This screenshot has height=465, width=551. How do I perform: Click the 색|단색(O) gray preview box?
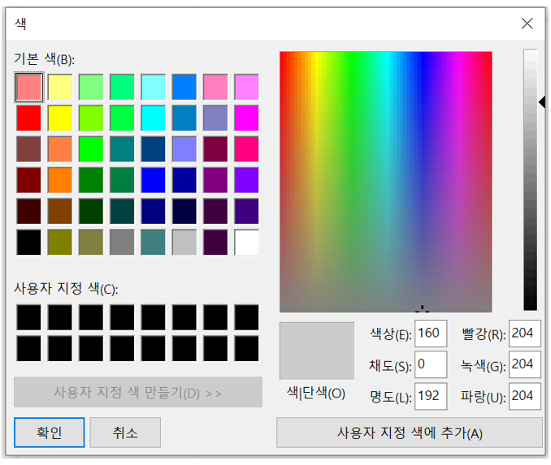(x=317, y=351)
